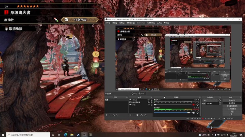Open the 帮助 menu in OBS
Image resolution: width=245 pixels, height=137 pixels.
pos(166,23)
